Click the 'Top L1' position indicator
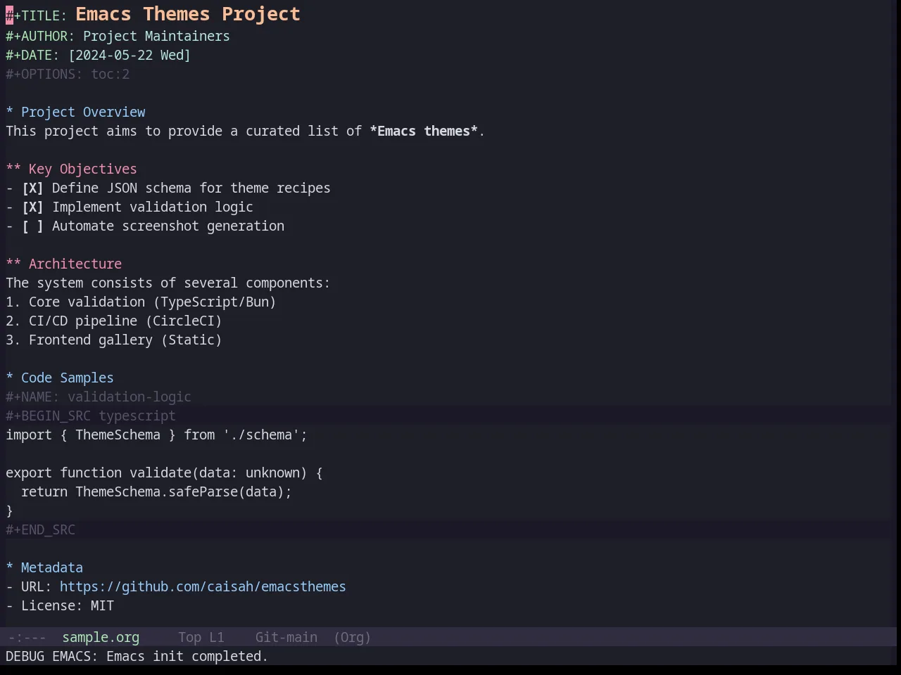901x675 pixels. 201,637
